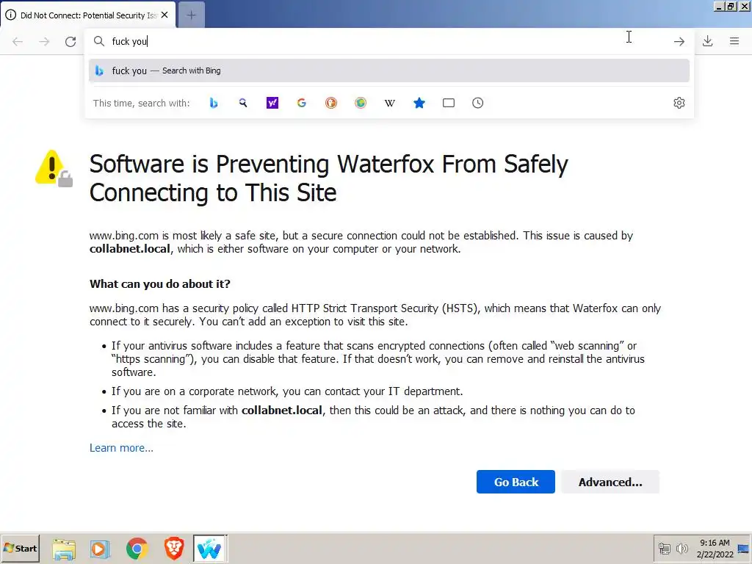Launch the media player taskbar icon

coord(100,549)
